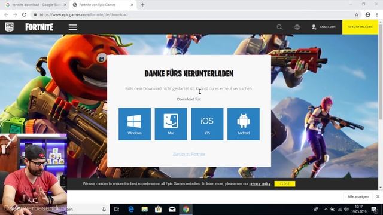Click Anmelden to sign in
The width and height of the screenshot is (383, 215).
click(x=324, y=27)
